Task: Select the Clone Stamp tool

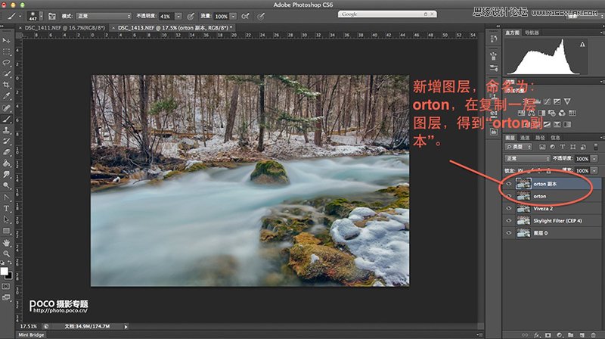Action: [x=7, y=129]
